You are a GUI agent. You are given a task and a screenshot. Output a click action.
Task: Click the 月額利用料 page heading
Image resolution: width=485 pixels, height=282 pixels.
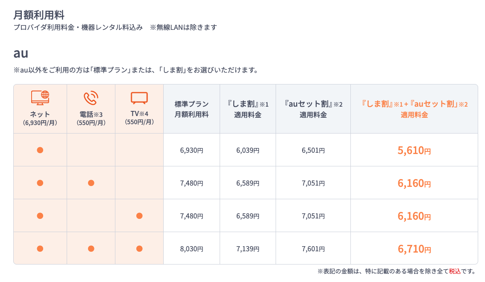tap(39, 15)
